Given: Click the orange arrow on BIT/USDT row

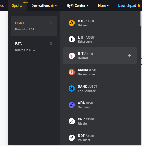Looking at the screenshot, I should 129,56.
